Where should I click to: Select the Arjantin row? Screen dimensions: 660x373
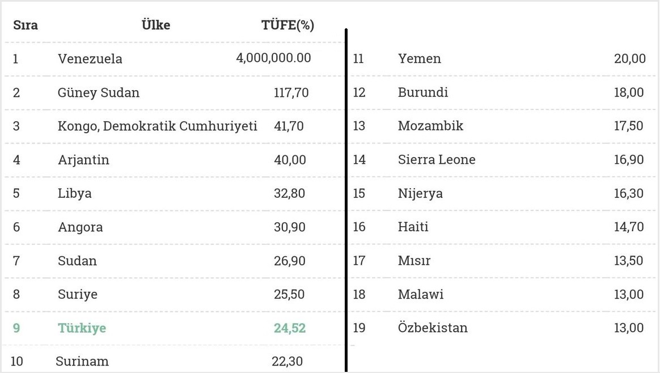tap(174, 160)
